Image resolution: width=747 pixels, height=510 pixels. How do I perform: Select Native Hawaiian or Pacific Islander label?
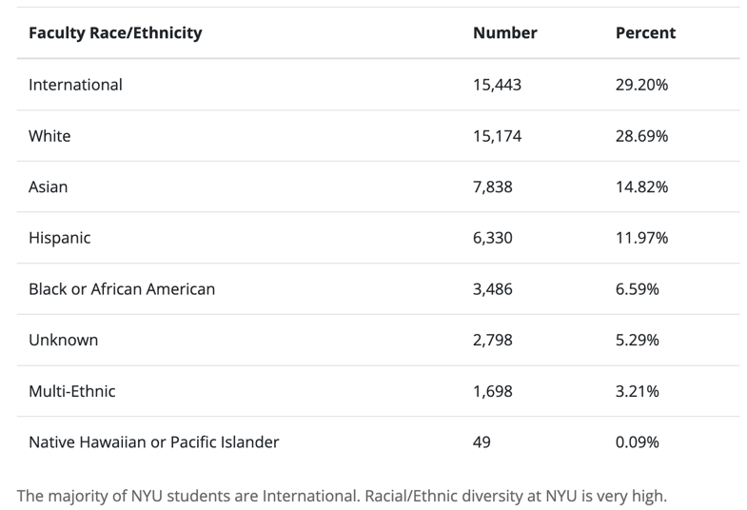tap(154, 442)
